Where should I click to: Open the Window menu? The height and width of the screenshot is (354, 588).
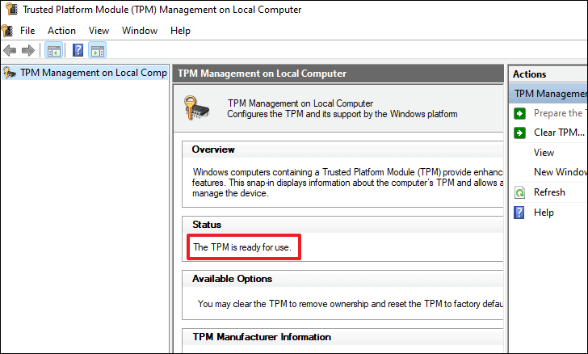140,31
